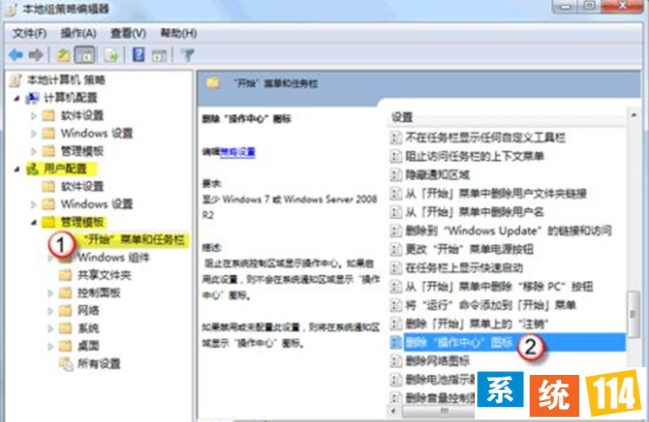The width and height of the screenshot is (649, 422).
Task: Click the filter funnel icon
Action: [x=187, y=55]
